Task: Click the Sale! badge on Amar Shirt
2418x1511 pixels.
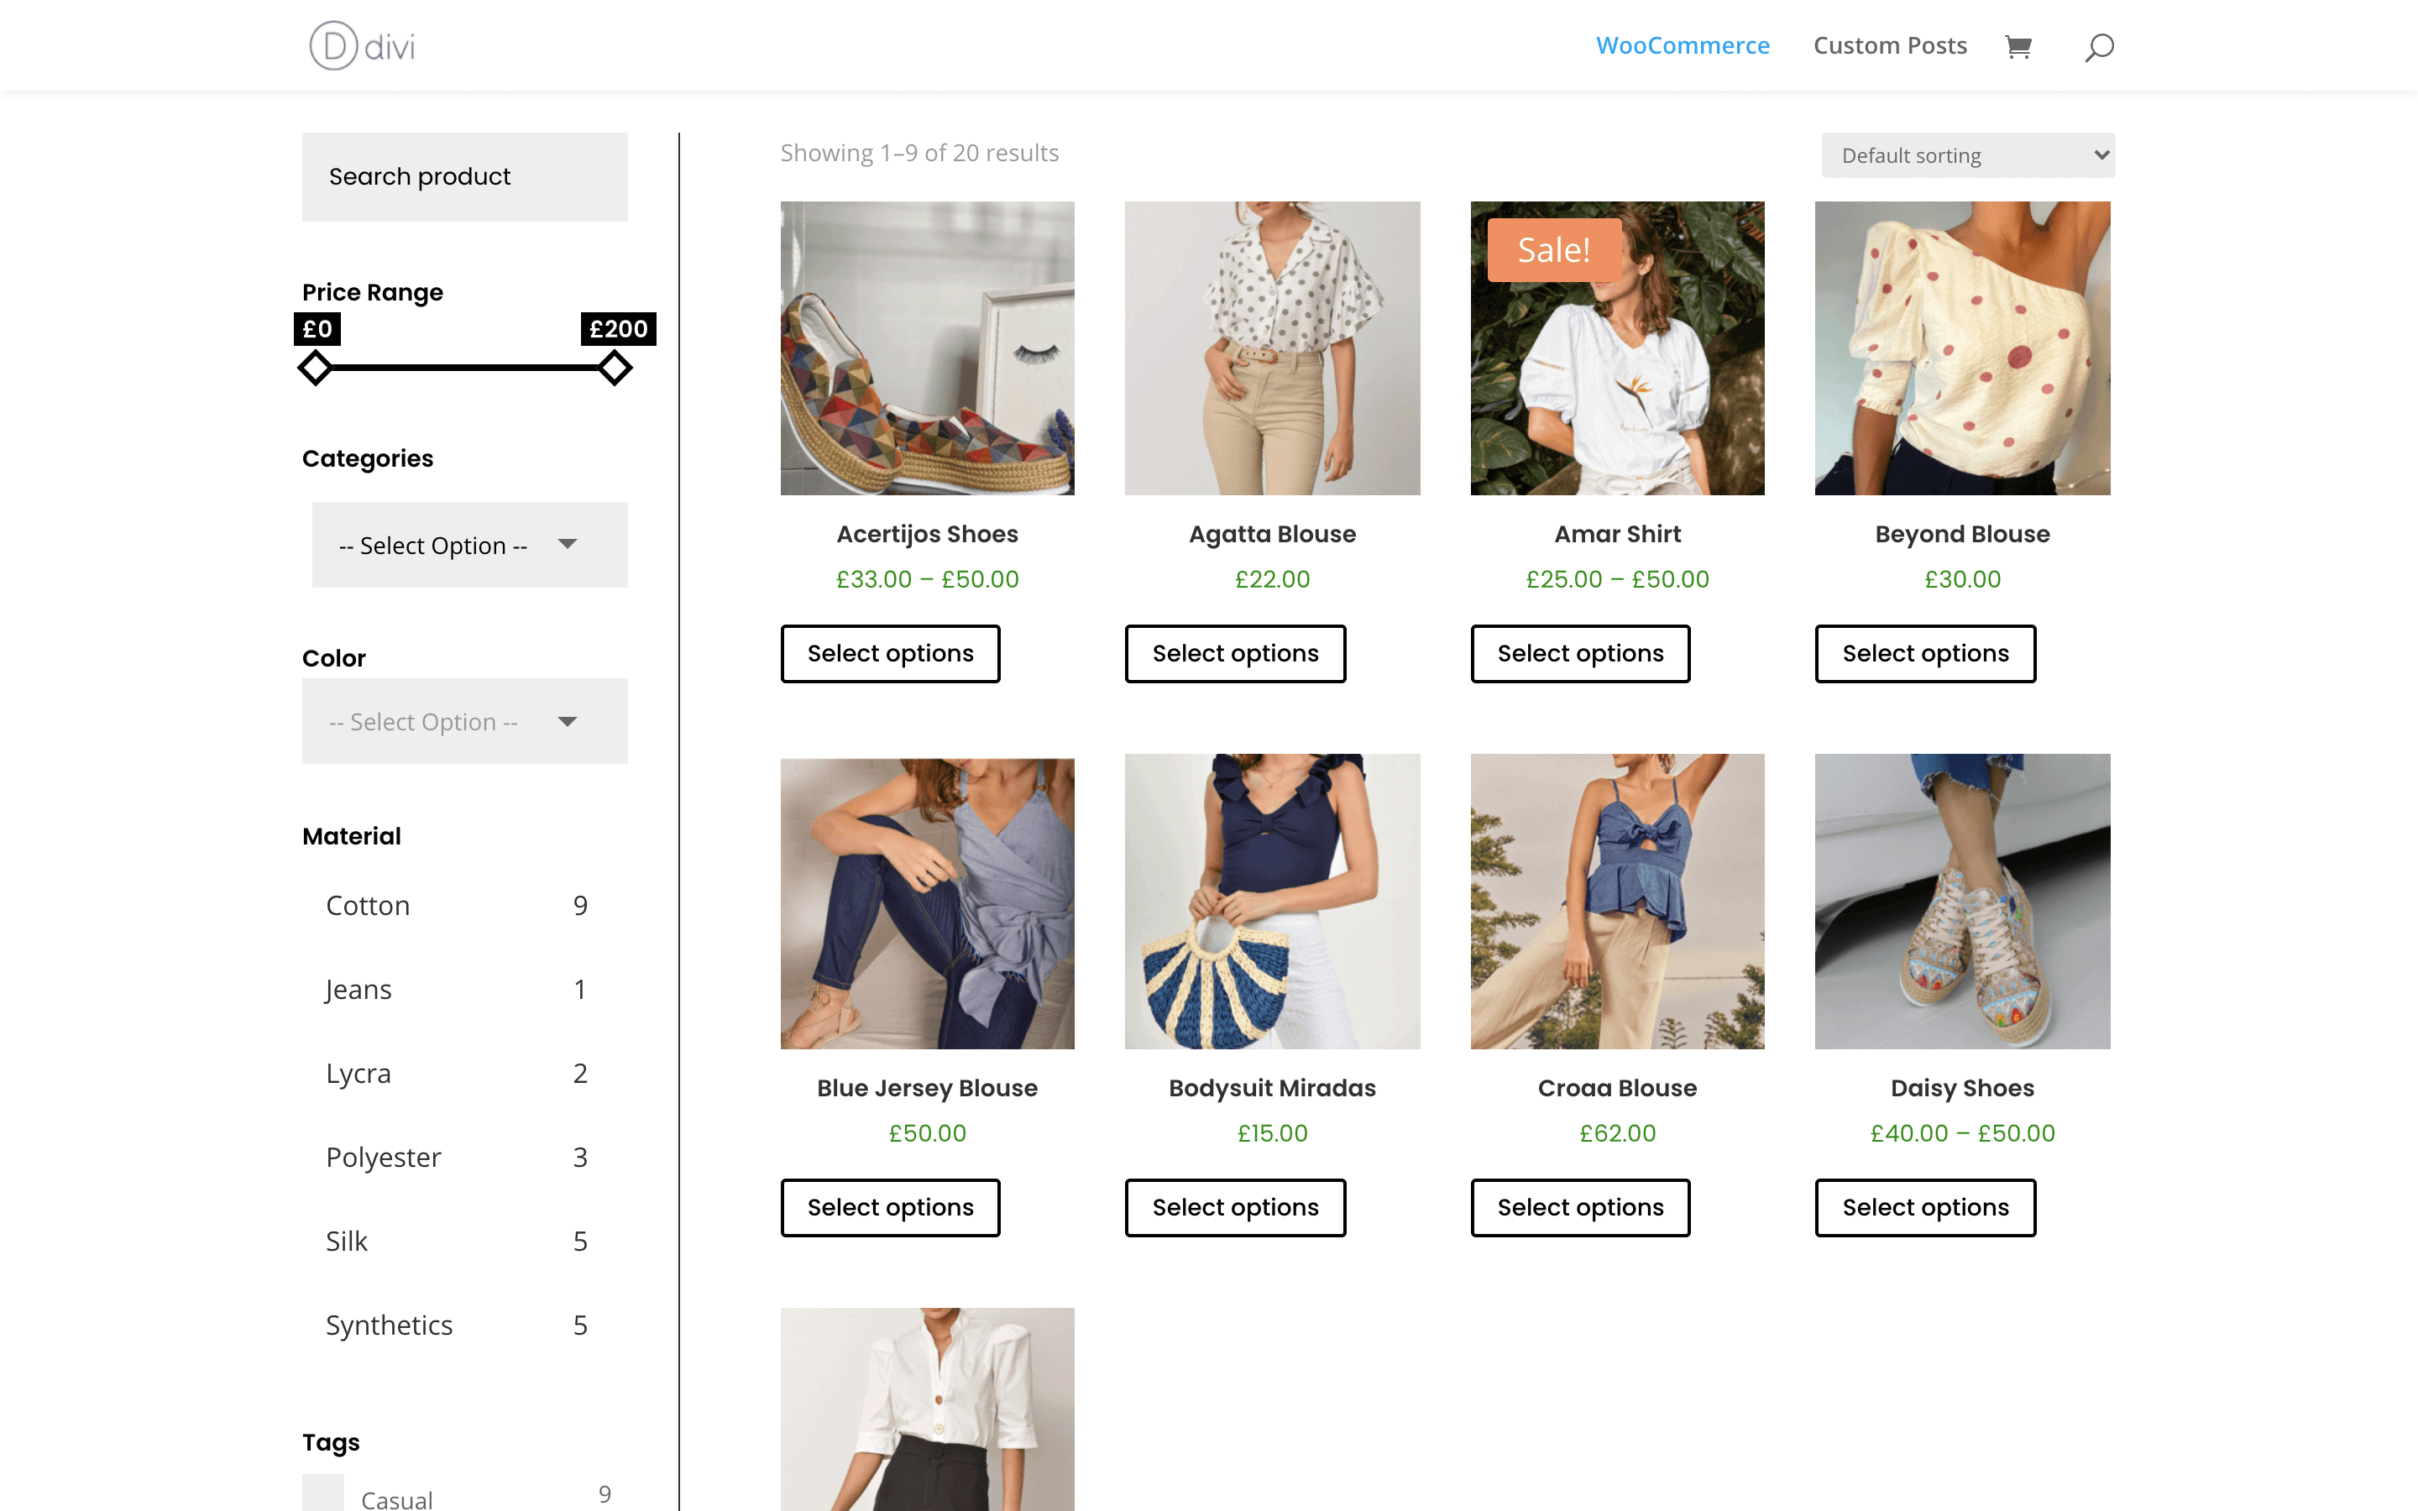Action: 1554,250
